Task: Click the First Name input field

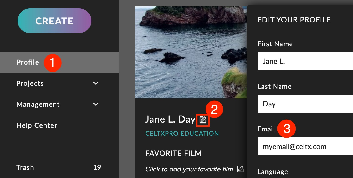Action: point(306,61)
